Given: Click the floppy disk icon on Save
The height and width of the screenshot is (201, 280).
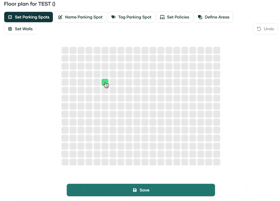Looking at the screenshot, I should click(135, 190).
